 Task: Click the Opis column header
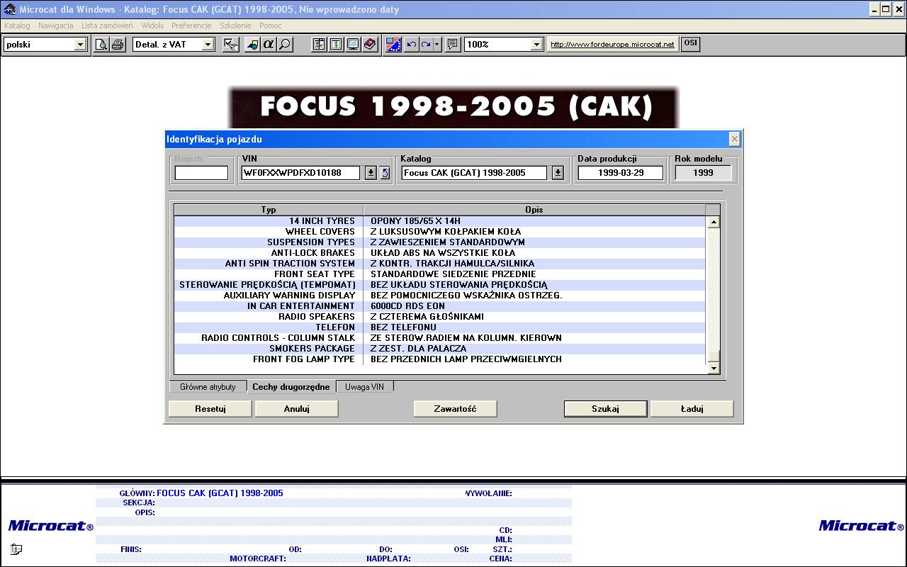coord(534,210)
